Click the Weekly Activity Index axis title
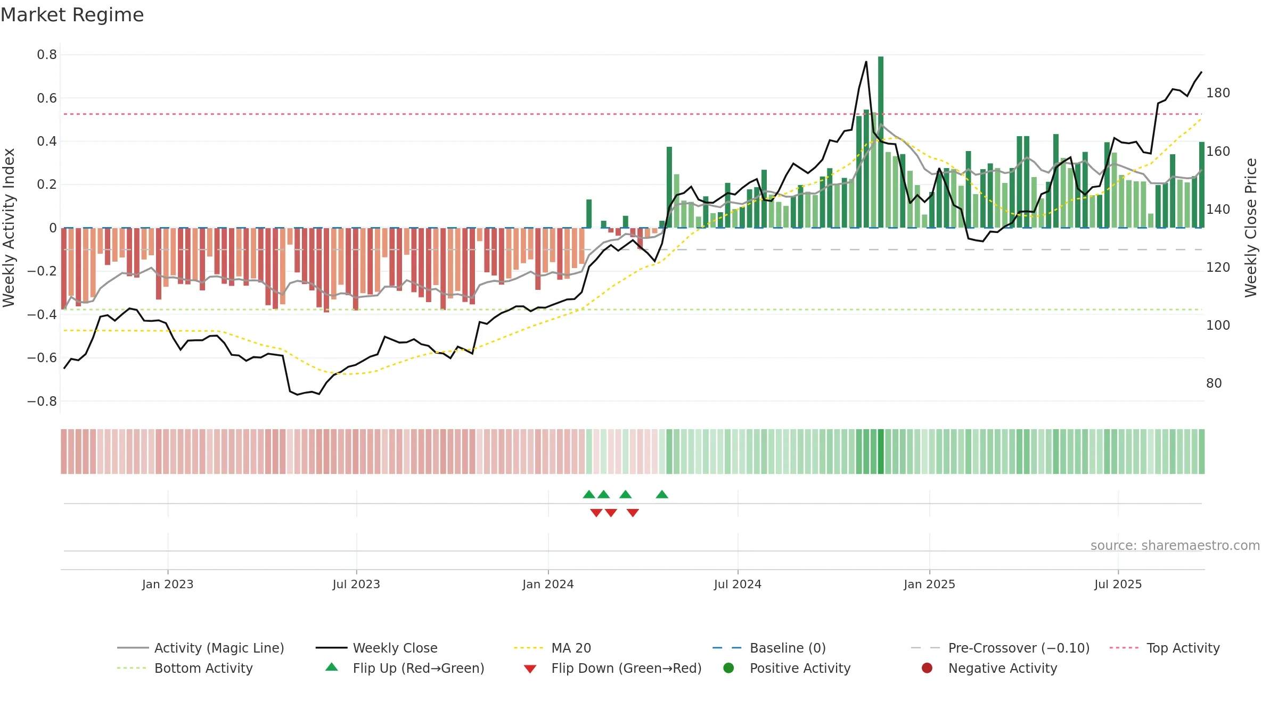Viewport: 1278px width, 718px height. 9,228
